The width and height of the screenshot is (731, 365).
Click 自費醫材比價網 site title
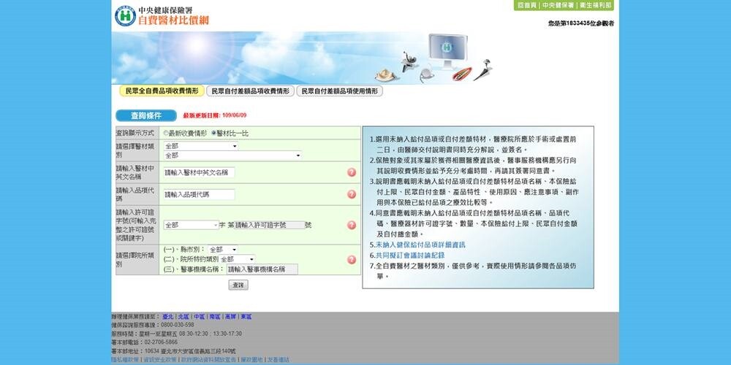click(x=173, y=20)
